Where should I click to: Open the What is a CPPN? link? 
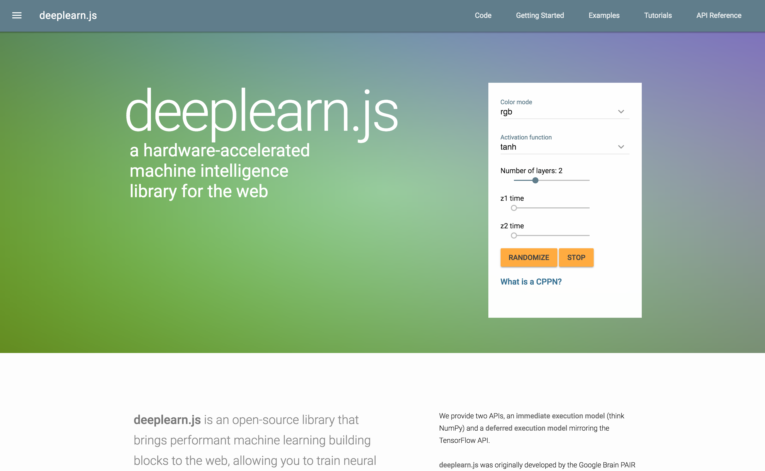[531, 281]
